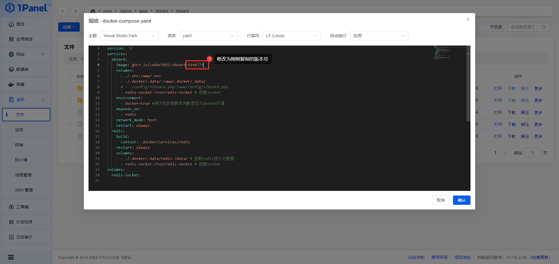
Task: Open the 语言 language dropdown
Action: (208, 36)
